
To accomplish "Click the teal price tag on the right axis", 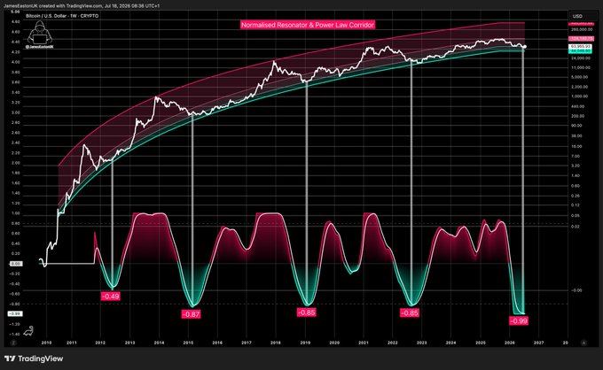I will (581, 50).
